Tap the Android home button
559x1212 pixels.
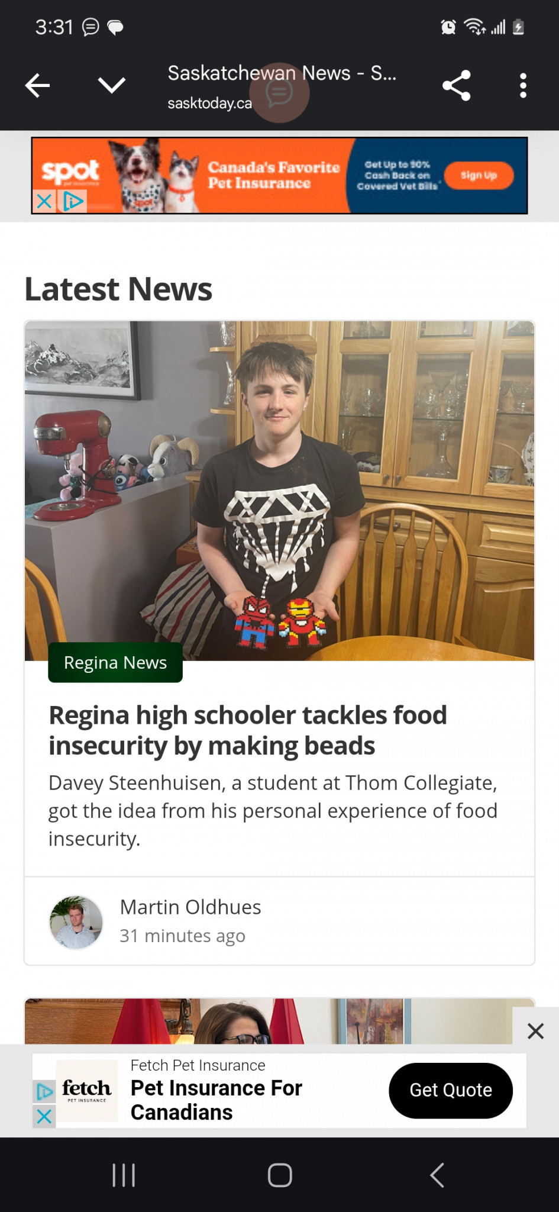pyautogui.click(x=280, y=1175)
